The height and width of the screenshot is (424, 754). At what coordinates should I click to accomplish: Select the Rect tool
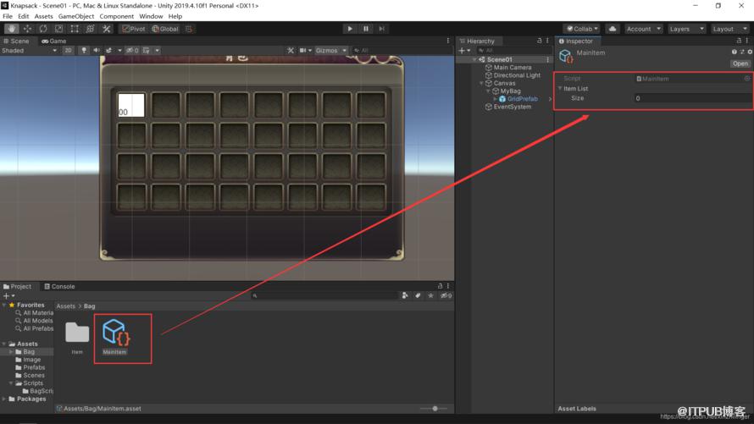[x=75, y=29]
